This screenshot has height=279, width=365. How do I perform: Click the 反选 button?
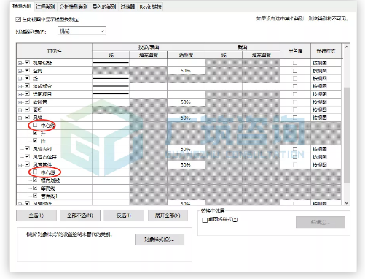(124, 215)
